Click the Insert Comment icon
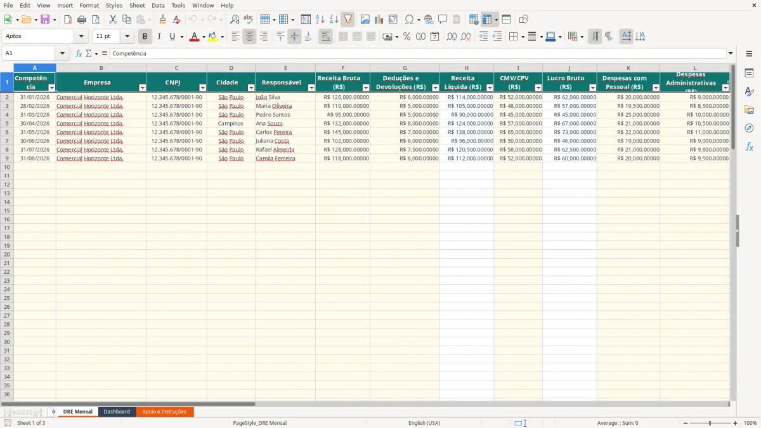Viewport: 761px width, 428px height. [443, 20]
